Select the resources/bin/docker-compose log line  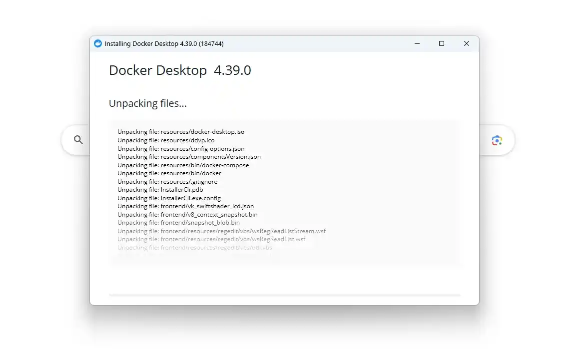click(183, 165)
